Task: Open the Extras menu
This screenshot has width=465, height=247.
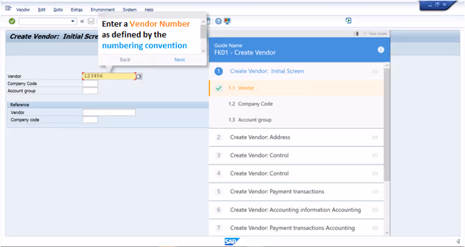Action: (x=77, y=10)
